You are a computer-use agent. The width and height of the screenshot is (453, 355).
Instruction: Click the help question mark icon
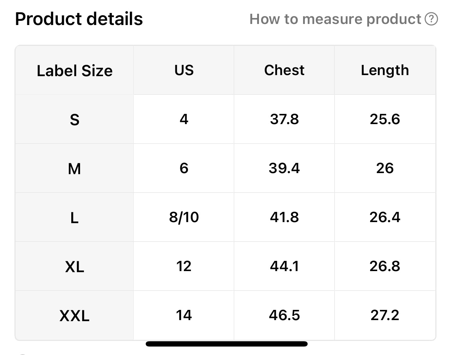pos(431,19)
